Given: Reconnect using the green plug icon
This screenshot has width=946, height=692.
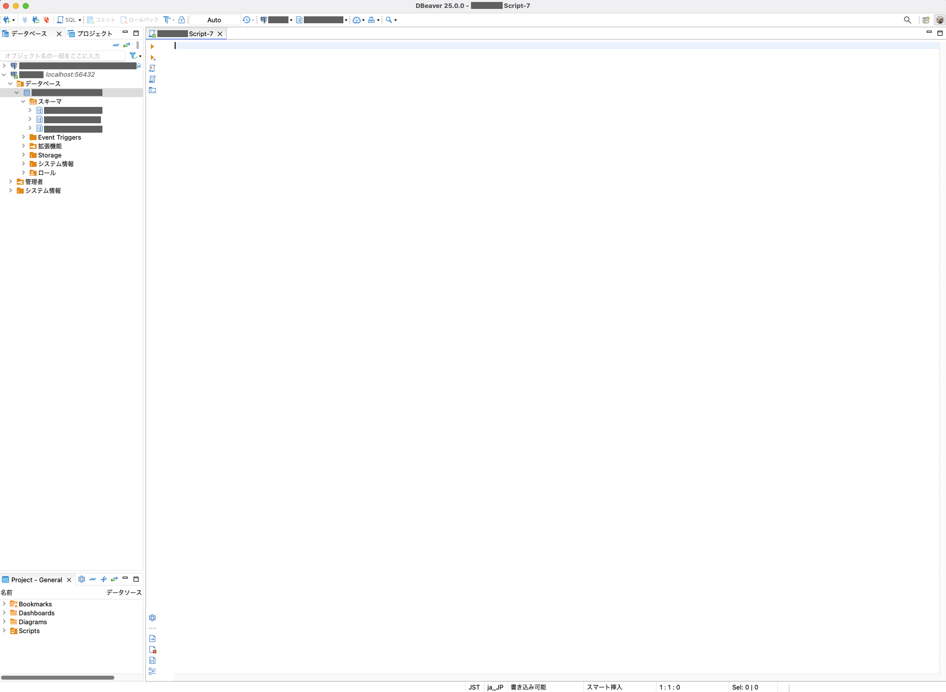Looking at the screenshot, I should pyautogui.click(x=36, y=20).
